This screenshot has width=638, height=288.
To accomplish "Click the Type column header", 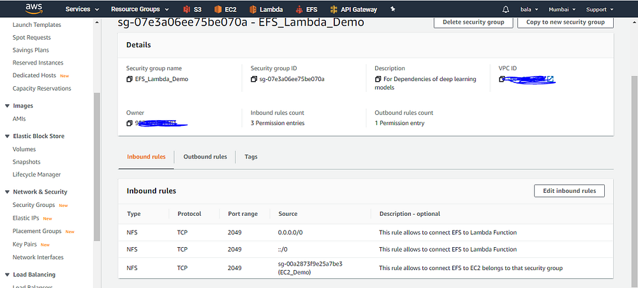I will tap(133, 214).
